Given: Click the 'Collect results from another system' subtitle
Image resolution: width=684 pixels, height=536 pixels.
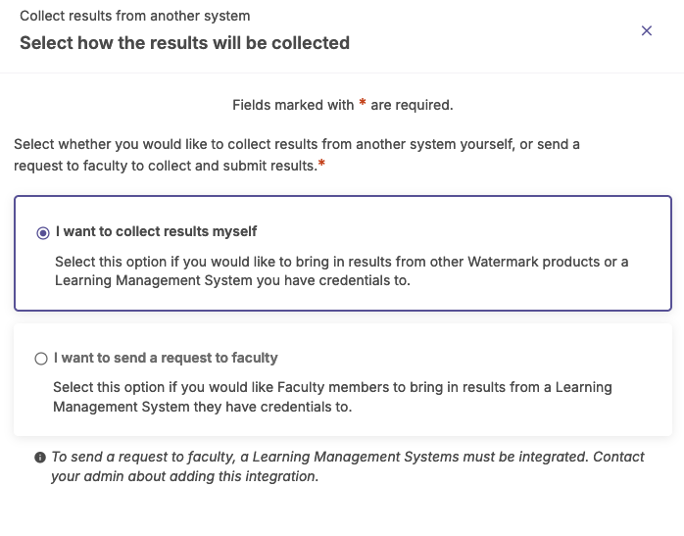Looking at the screenshot, I should tap(135, 16).
